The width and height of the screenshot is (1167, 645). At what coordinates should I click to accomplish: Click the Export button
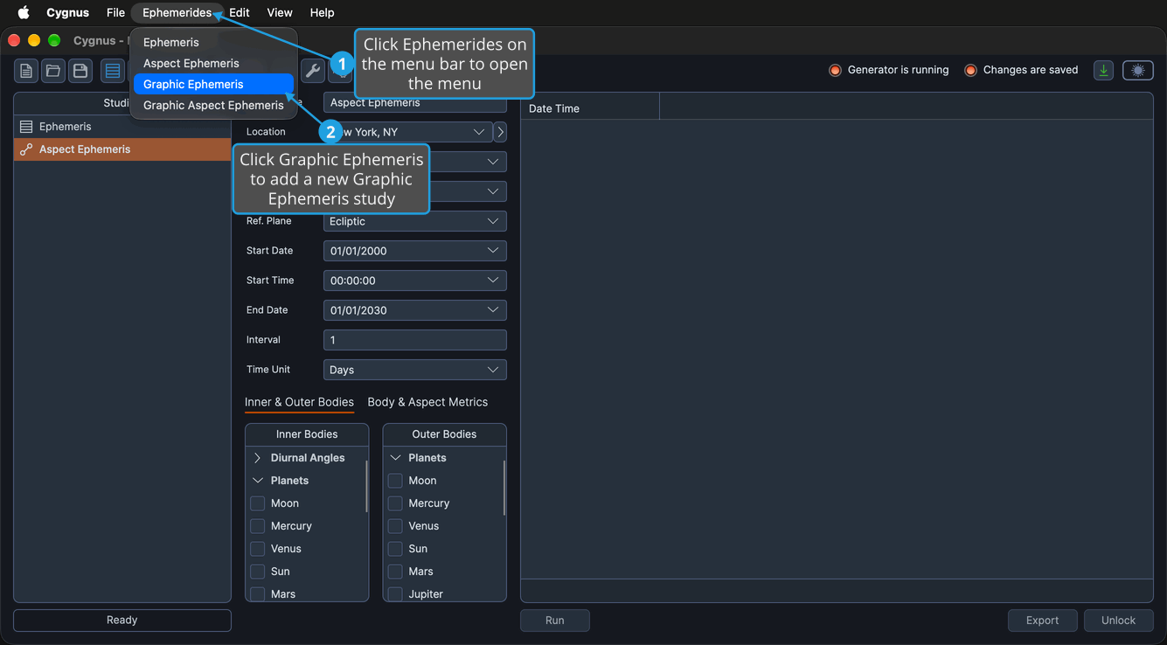tap(1042, 621)
